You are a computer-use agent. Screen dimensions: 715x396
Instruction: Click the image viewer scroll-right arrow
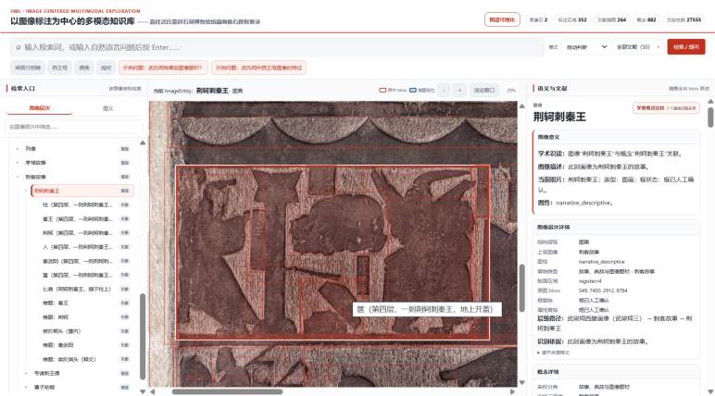[x=512, y=391]
